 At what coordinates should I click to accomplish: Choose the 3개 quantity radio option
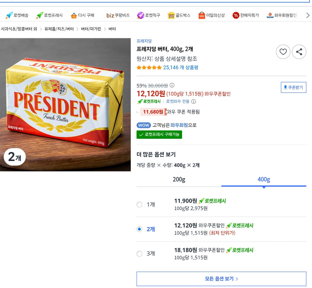(139, 254)
